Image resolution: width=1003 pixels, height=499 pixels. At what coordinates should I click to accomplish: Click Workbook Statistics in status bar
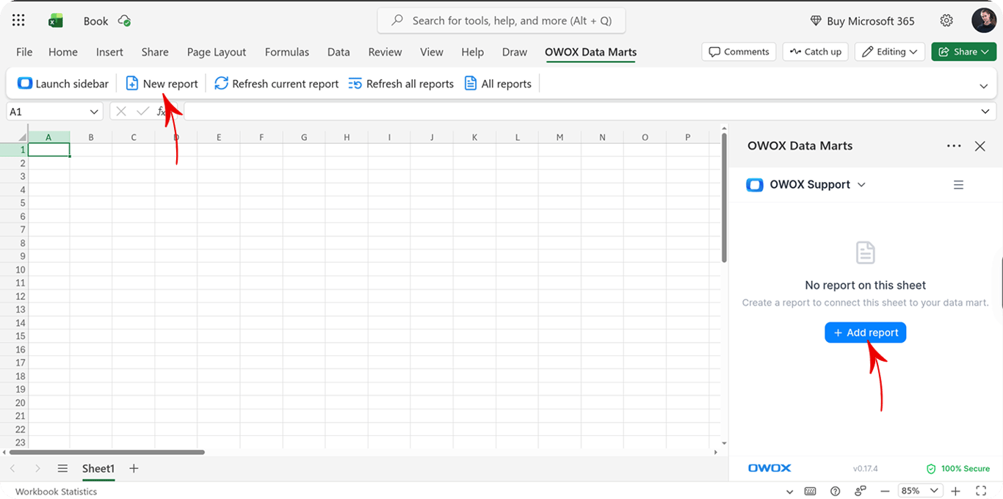coord(56,492)
